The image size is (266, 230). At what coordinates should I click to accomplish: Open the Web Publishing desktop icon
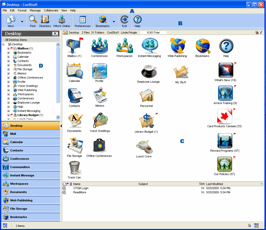pyautogui.click(x=177, y=47)
